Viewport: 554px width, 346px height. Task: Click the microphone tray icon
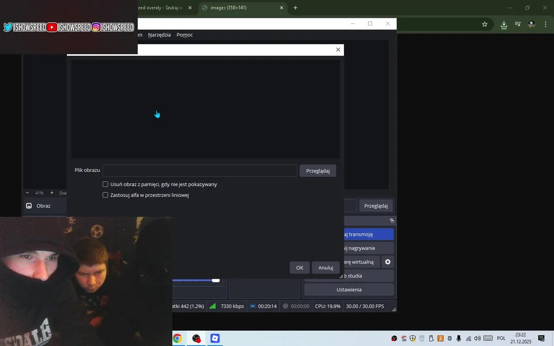click(x=459, y=339)
